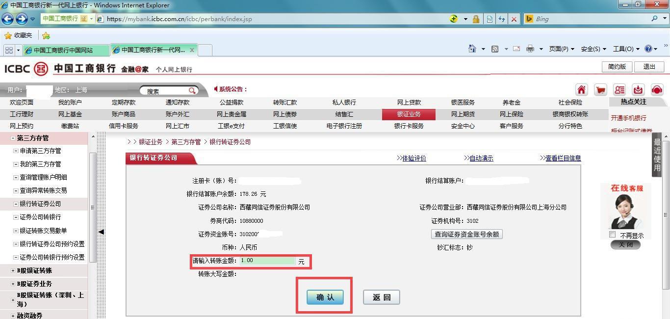Click the blue help question mark icon
670x319 pixels.
click(x=648, y=49)
